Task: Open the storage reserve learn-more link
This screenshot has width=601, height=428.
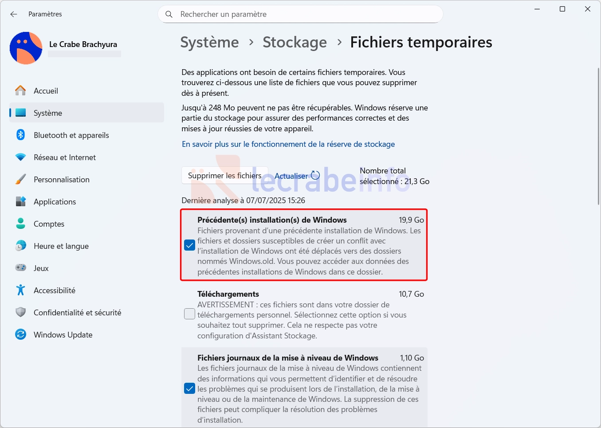Action: (x=288, y=144)
